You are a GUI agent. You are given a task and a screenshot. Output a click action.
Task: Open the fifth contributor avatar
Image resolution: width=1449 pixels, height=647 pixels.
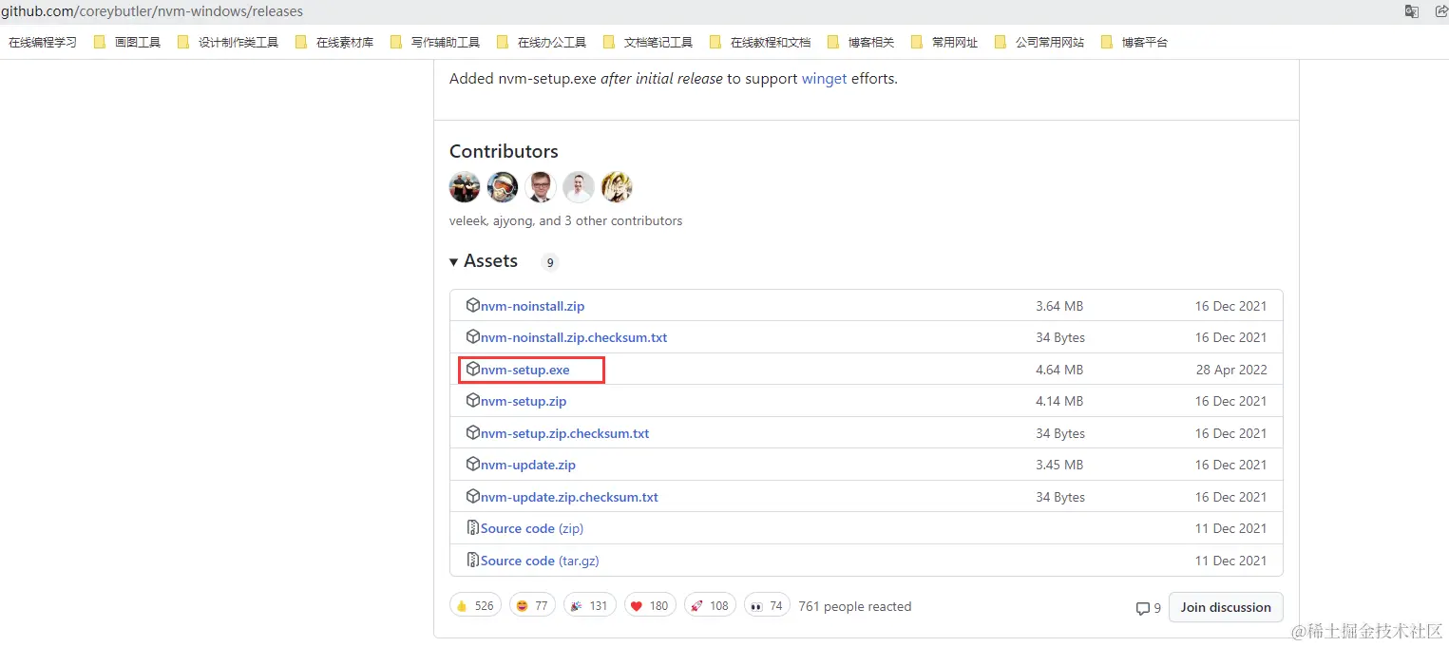(x=617, y=187)
